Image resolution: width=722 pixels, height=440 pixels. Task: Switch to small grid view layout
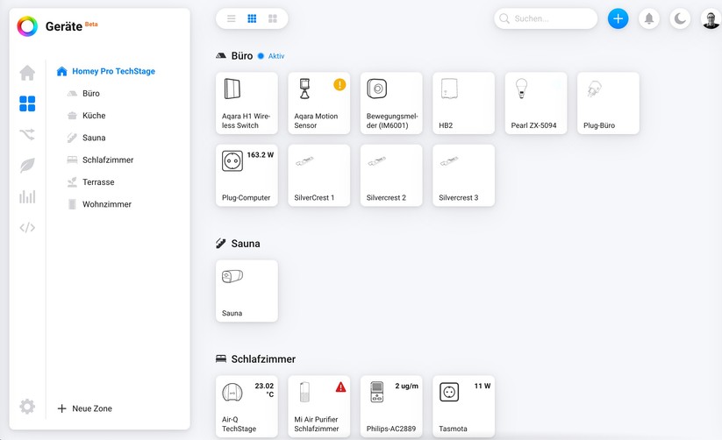click(x=252, y=18)
